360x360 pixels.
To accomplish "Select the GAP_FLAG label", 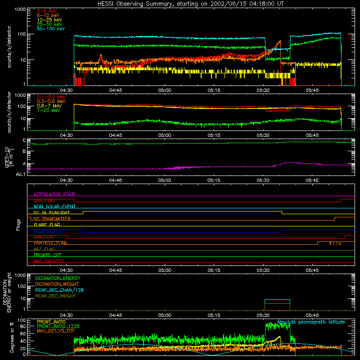I will click(44, 200).
